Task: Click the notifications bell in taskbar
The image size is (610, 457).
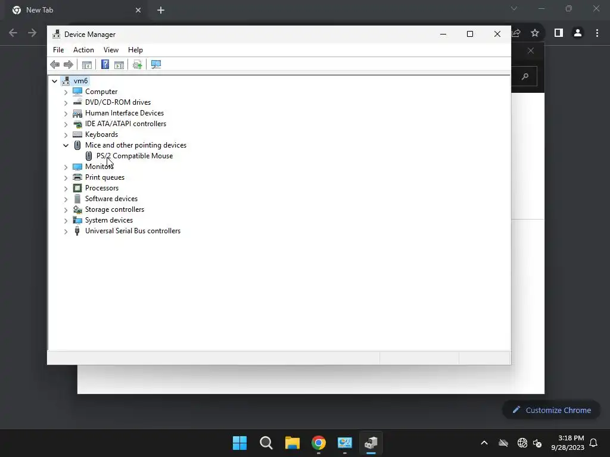Action: 594,443
